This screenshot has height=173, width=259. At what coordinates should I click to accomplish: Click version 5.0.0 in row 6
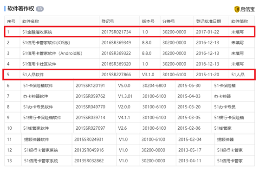pos(124,86)
